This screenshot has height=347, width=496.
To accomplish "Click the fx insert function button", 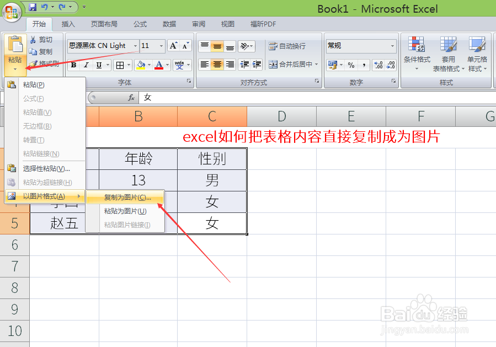I will point(131,98).
